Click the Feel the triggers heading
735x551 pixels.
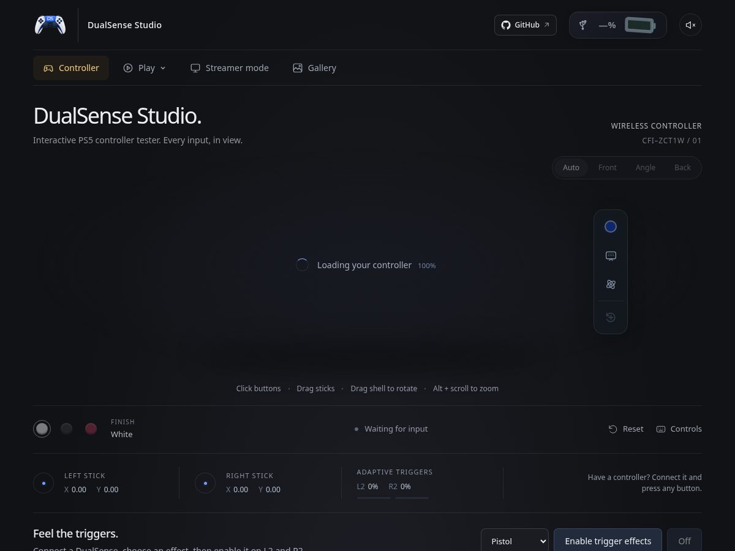[x=75, y=533]
